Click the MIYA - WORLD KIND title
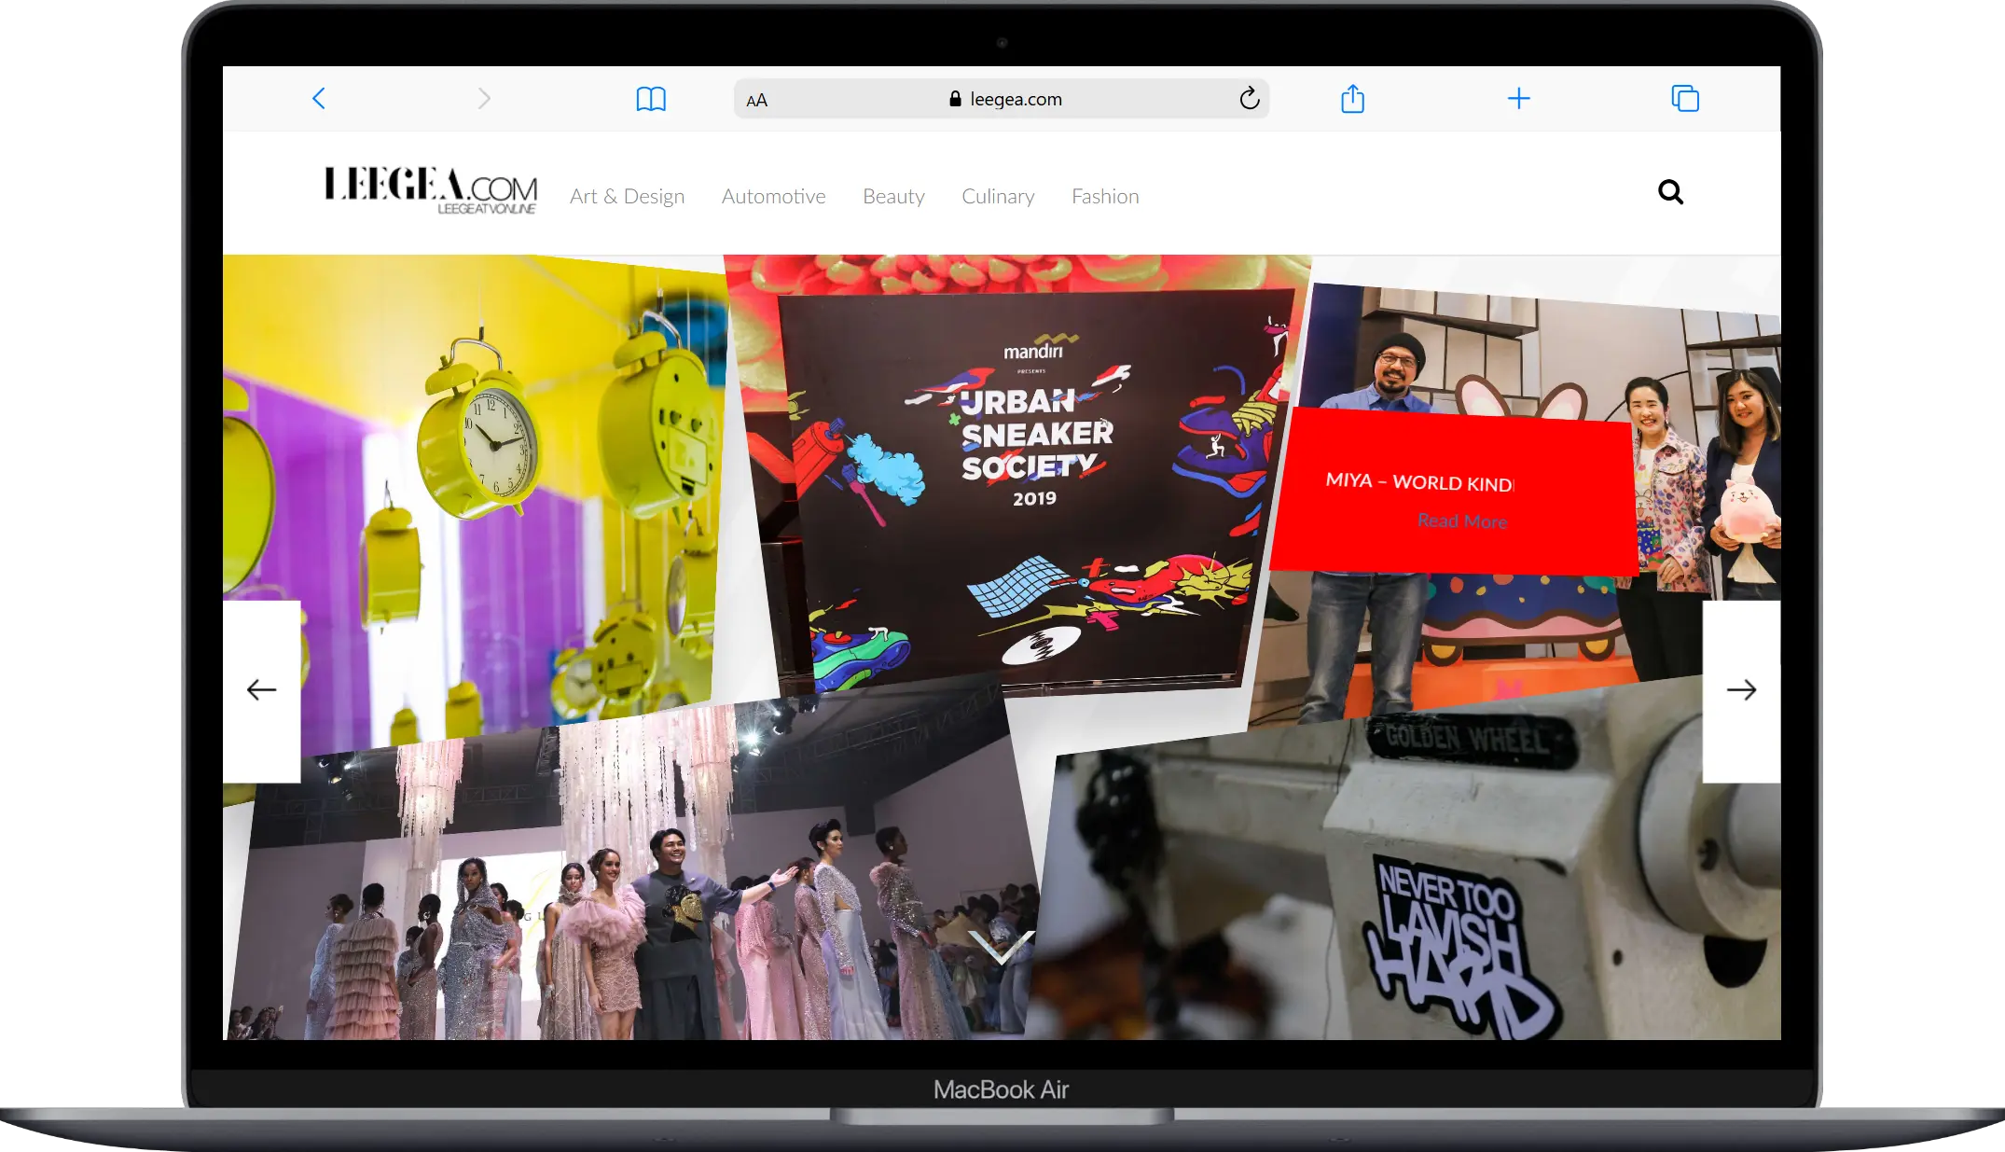2005x1152 pixels. (1419, 482)
